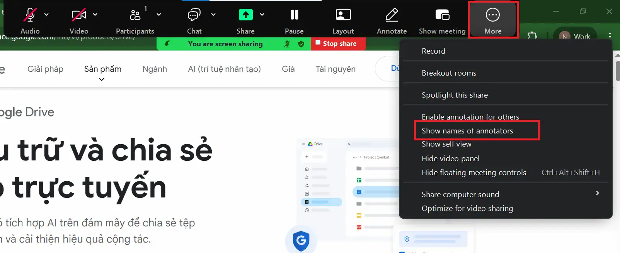The width and height of the screenshot is (620, 253).
Task: Click the green Share arrow icon
Action: pyautogui.click(x=245, y=15)
